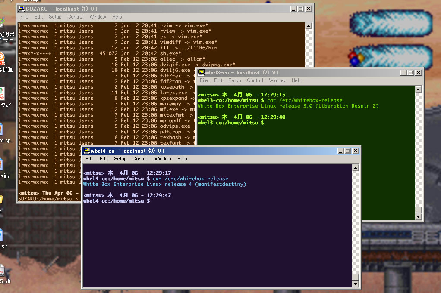Open Setup menu in wbel4-co window
441x293 pixels.
120,159
